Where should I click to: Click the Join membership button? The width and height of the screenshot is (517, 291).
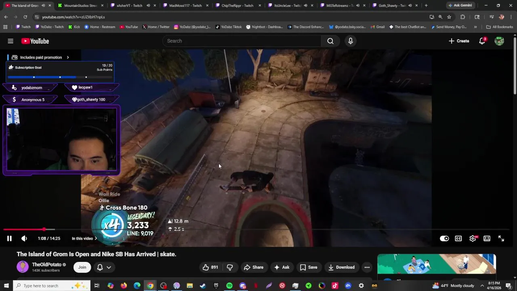[82, 267]
